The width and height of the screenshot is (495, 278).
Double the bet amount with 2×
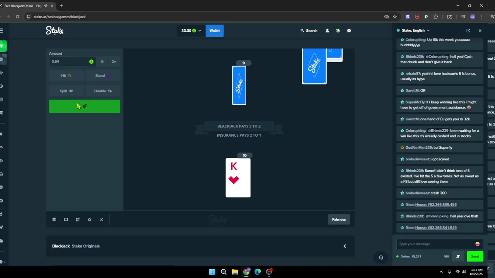(x=114, y=62)
